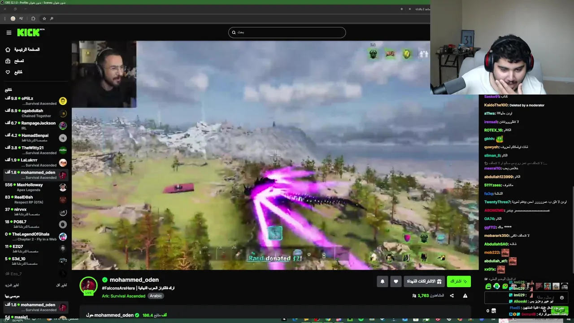This screenshot has height=323, width=574.
Task: Insert the green headphones emote
Action: tap(496, 286)
